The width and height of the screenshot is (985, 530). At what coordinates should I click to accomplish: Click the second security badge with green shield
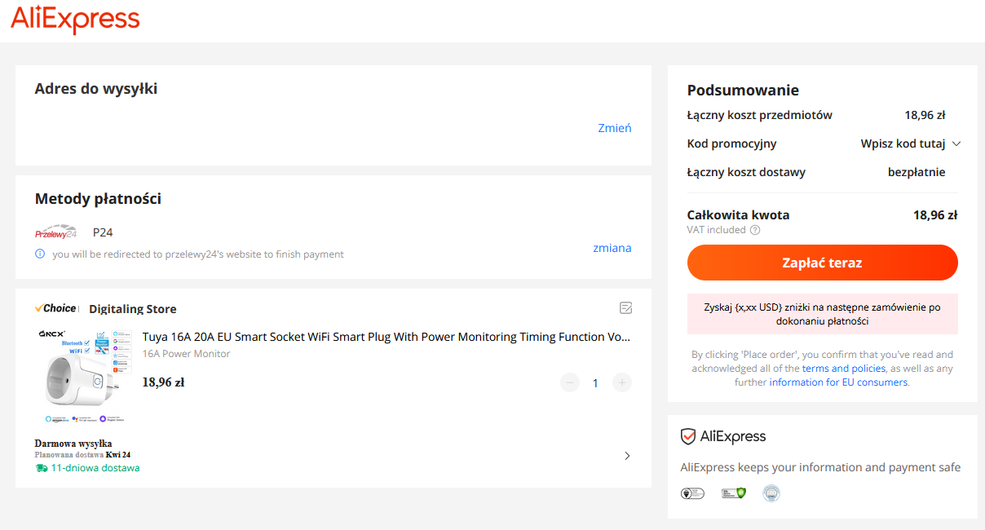734,493
